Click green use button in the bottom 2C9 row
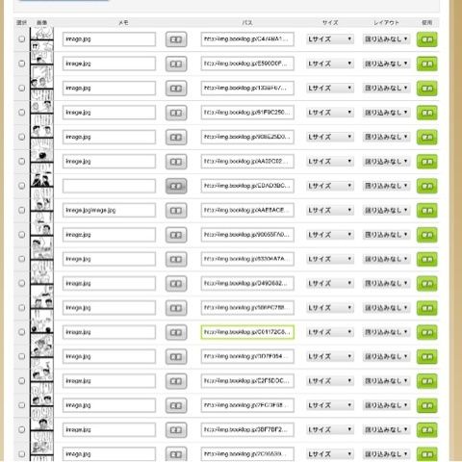462x462 pixels. [x=427, y=454]
